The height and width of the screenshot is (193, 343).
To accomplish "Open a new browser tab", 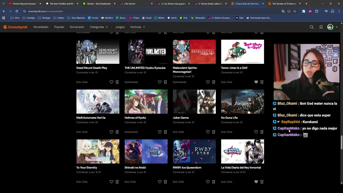I will (306, 4).
